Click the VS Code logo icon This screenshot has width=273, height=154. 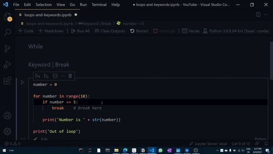6,5
